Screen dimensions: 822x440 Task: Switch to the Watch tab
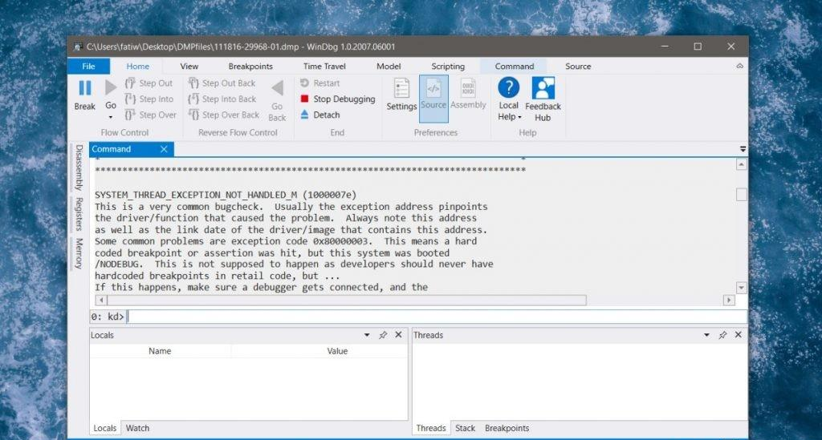[x=137, y=428]
